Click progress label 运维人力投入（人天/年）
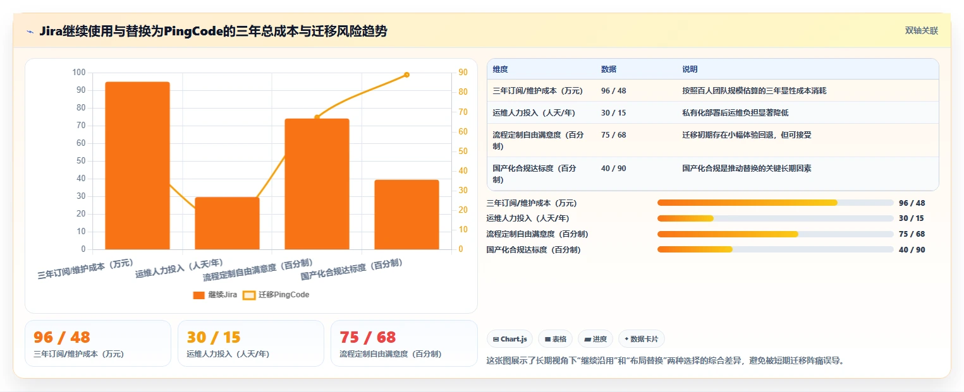964x392 pixels. pyautogui.click(x=528, y=218)
